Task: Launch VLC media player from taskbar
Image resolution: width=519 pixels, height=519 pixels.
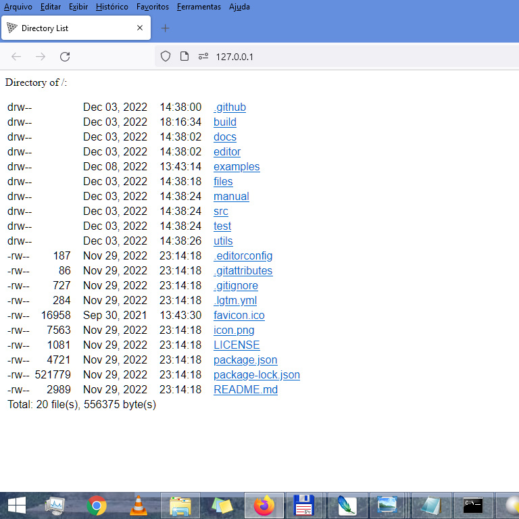Action: click(139, 505)
